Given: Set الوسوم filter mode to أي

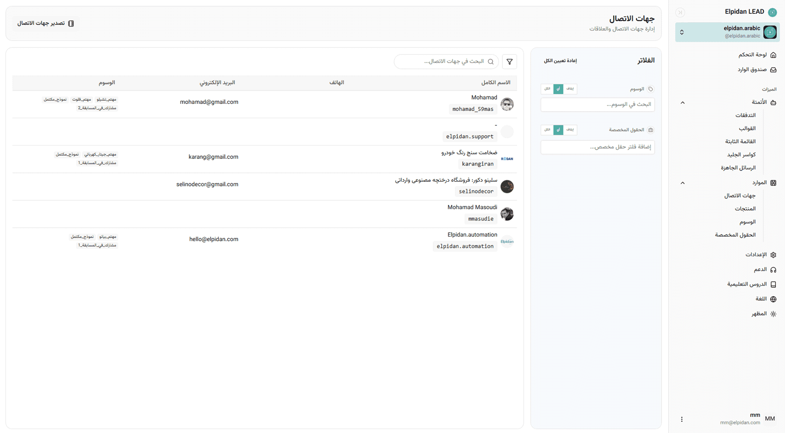Looking at the screenshot, I should pos(558,89).
